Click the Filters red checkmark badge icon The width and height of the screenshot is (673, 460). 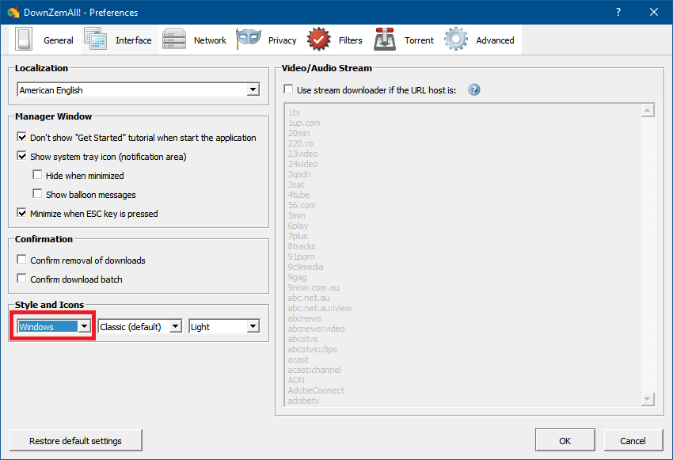pyautogui.click(x=319, y=40)
